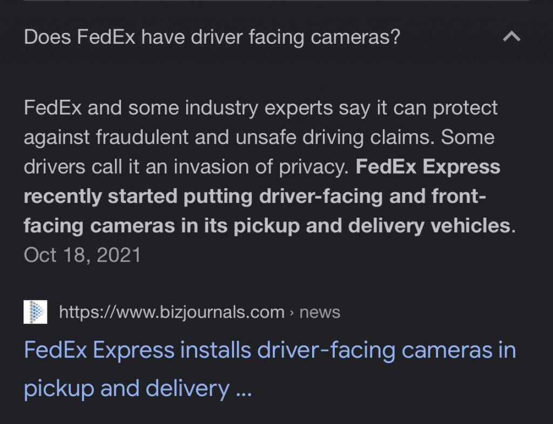553x424 pixels.
Task: Open 'FedEx Express installs driver-facing cameras' result title
Action: point(269,351)
